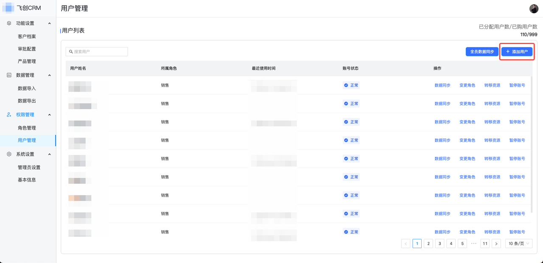Screen dimensions: 543x263
Task: Open the 功能设置 section icon in sidebar
Action: tap(8, 23)
